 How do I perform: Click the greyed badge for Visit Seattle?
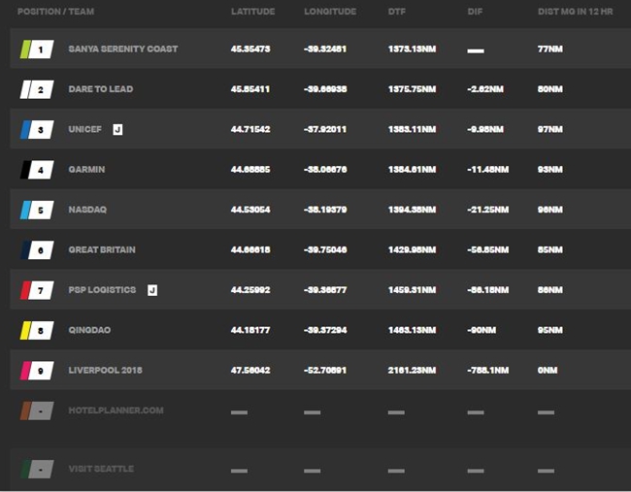[37, 470]
